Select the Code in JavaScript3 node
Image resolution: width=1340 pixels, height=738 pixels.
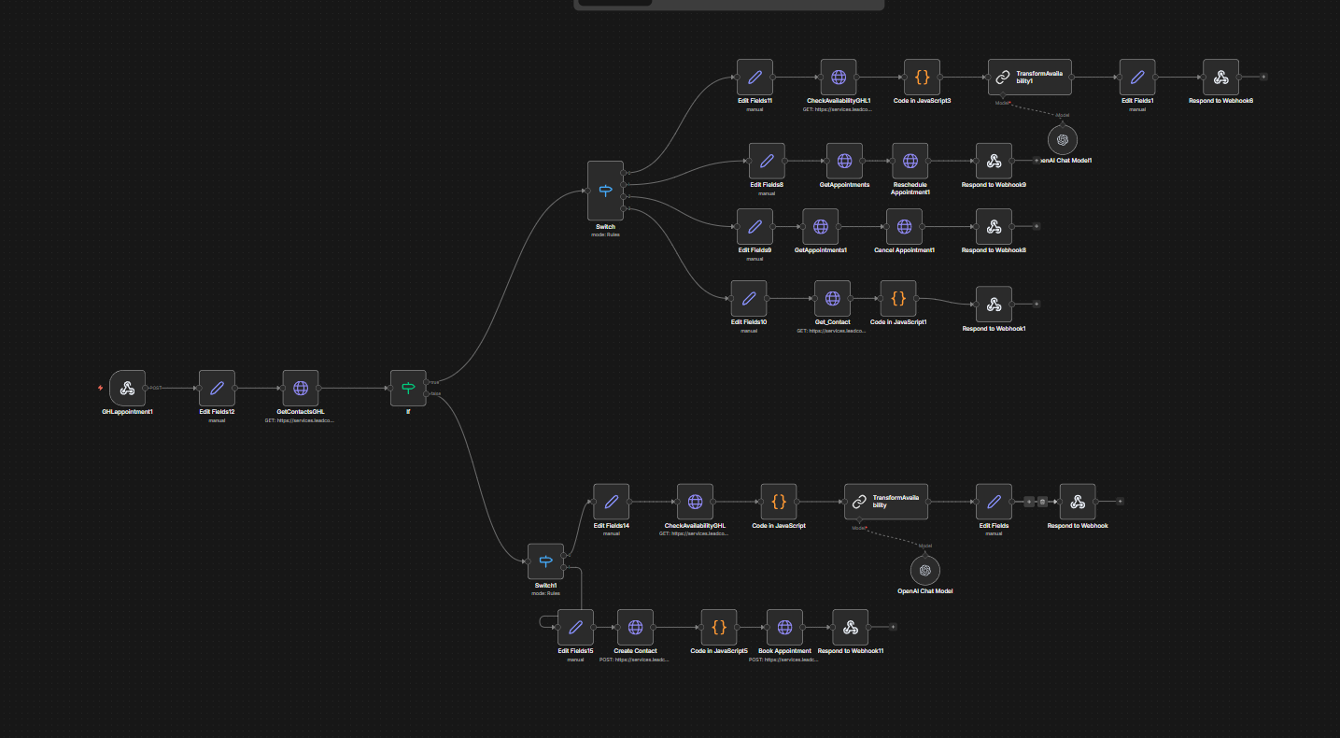922,77
